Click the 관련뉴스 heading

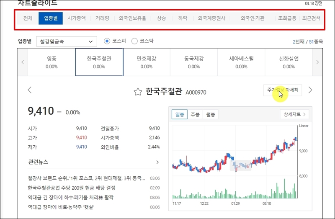38,162
